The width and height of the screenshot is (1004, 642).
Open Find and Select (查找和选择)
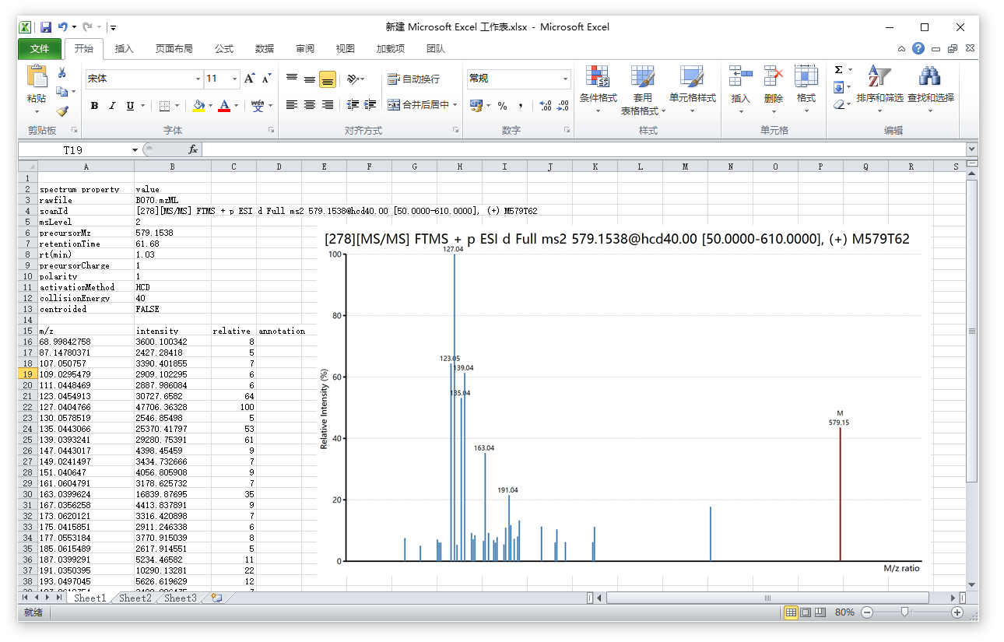pos(930,86)
